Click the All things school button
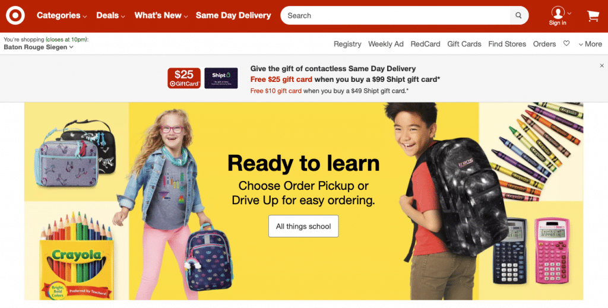The width and height of the screenshot is (608, 308). click(x=303, y=226)
